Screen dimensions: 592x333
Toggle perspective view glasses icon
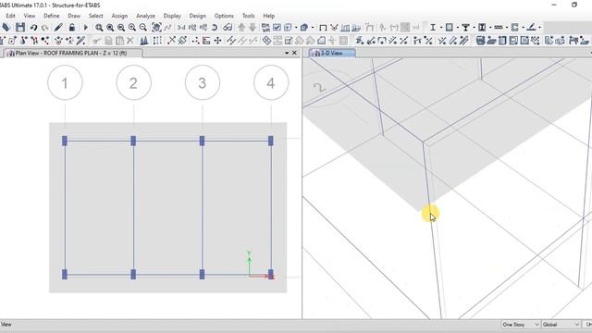(x=228, y=28)
